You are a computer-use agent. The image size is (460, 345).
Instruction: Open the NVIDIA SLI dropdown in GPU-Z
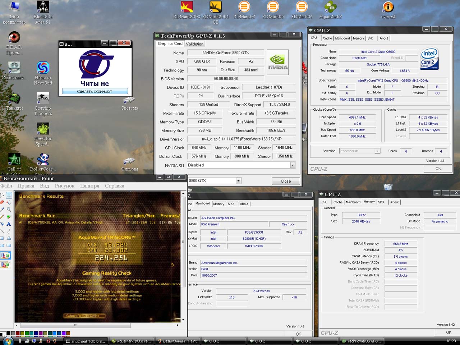pyautogui.click(x=293, y=165)
